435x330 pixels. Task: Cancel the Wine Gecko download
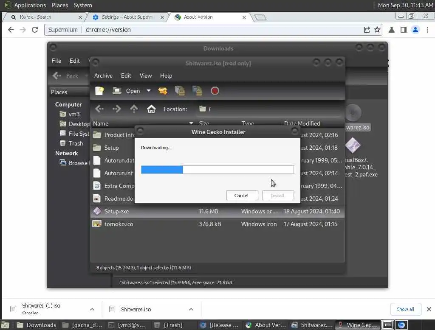[242, 196]
